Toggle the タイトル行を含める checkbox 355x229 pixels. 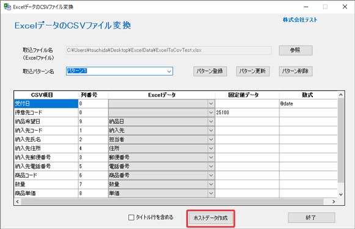coord(131,217)
